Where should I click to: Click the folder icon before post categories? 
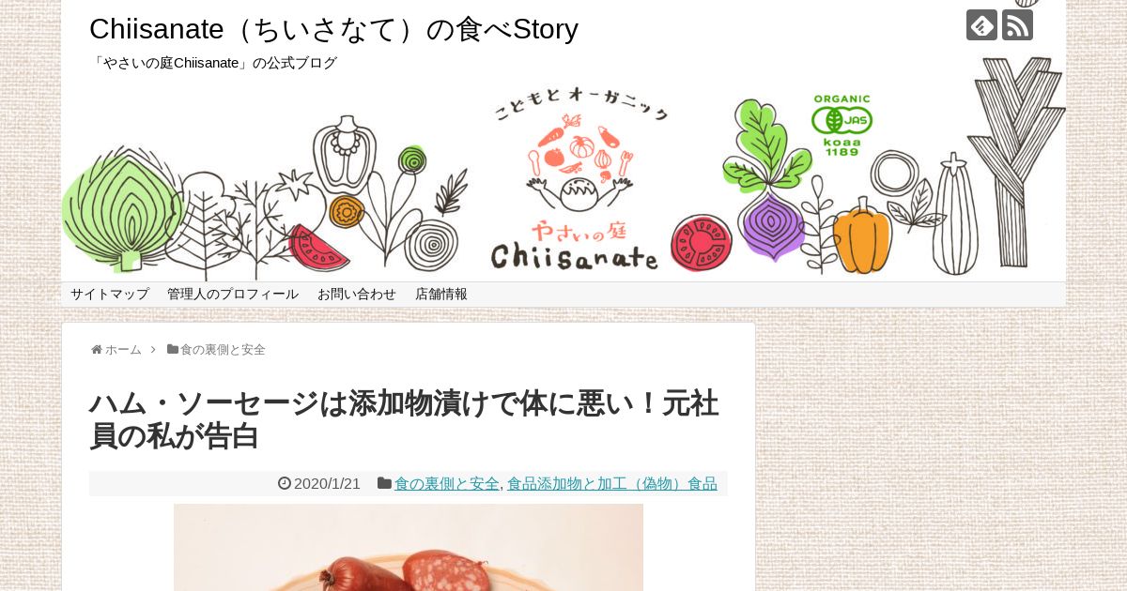coord(384,483)
